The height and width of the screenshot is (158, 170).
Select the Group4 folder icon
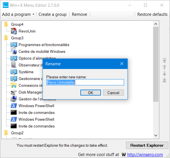[6, 24]
